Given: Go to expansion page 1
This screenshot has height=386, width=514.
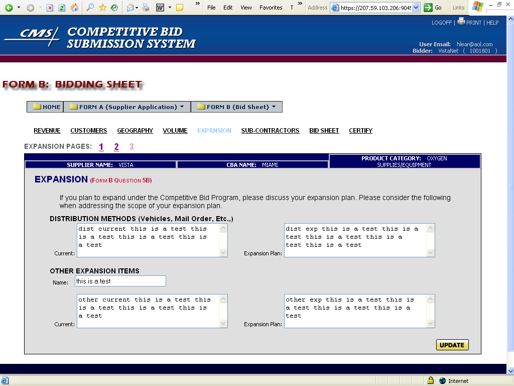Looking at the screenshot, I should [x=101, y=147].
